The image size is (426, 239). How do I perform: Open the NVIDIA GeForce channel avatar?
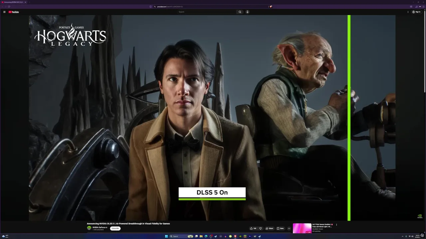coord(89,228)
